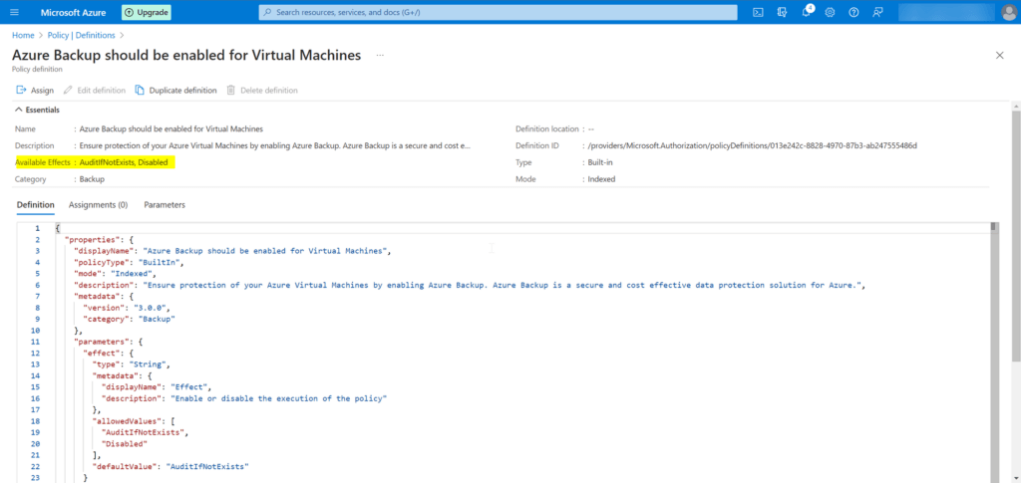Screen dimensions: 1021x483
Task: Go to Microsoft Azure home logo
Action: click(73, 12)
